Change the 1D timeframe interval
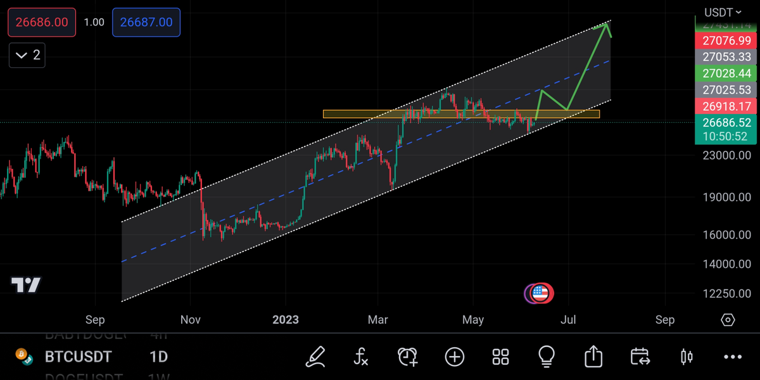 [x=158, y=357]
